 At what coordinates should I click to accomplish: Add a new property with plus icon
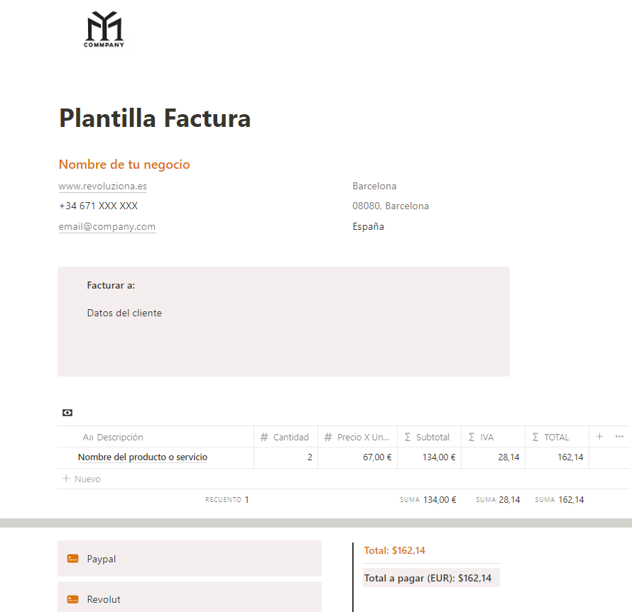coord(599,437)
